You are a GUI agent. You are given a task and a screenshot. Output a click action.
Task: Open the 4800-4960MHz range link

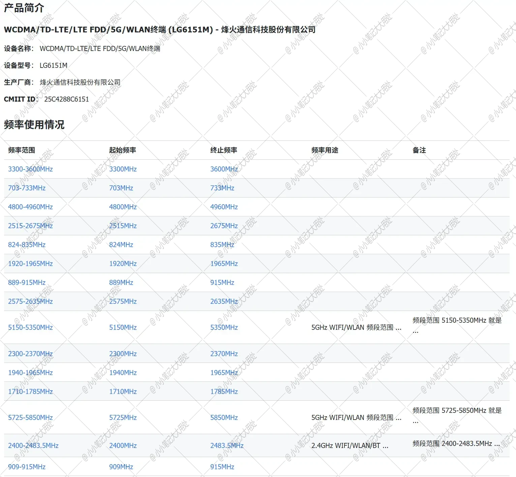(30, 207)
